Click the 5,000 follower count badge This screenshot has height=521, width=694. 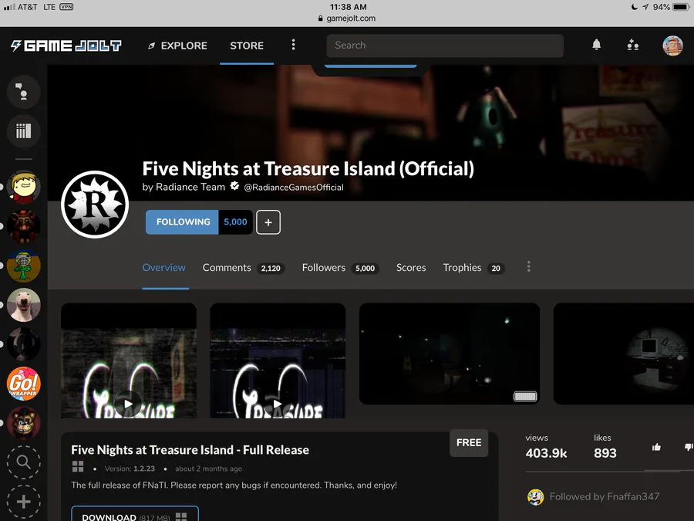235,222
